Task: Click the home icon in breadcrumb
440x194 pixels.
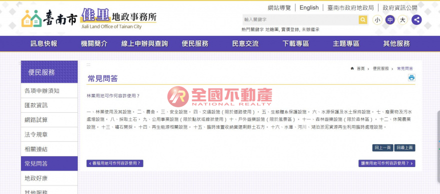Action: (x=352, y=69)
